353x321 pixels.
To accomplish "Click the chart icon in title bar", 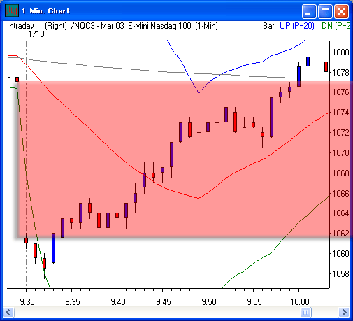I will click(x=12, y=11).
